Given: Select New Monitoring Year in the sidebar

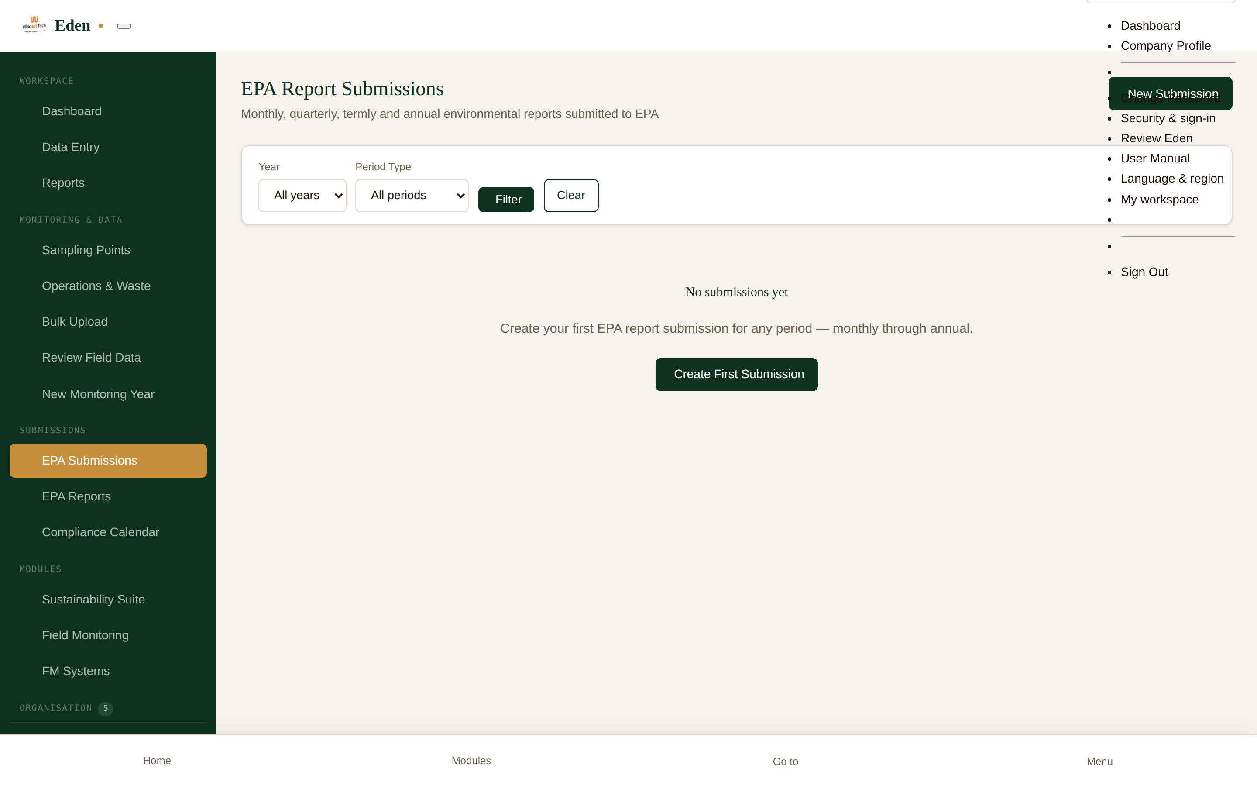Looking at the screenshot, I should [x=108, y=394].
